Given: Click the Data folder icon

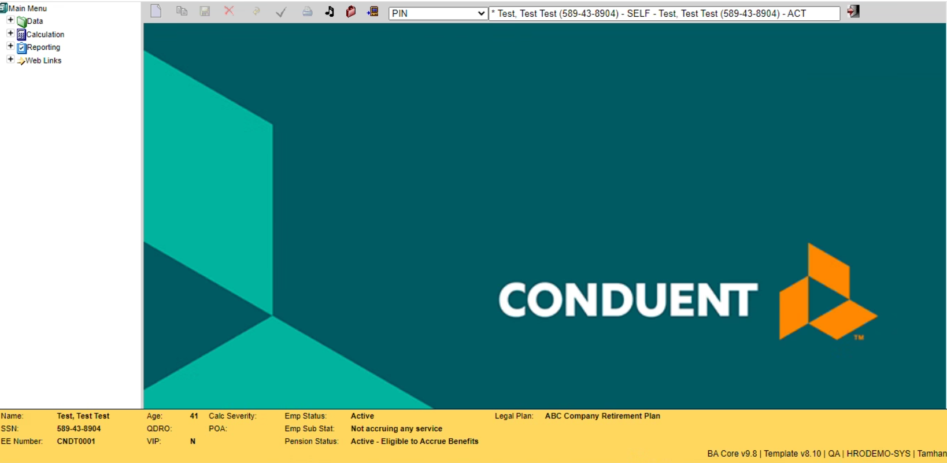Looking at the screenshot, I should tap(21, 21).
